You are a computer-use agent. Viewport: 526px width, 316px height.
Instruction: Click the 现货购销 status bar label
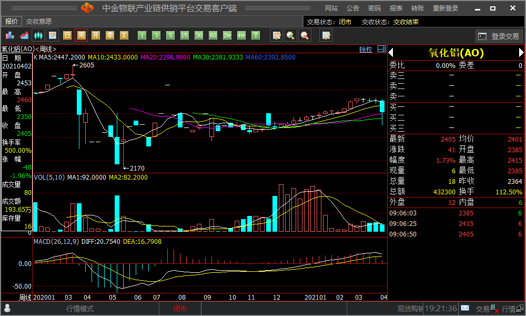pos(410,309)
